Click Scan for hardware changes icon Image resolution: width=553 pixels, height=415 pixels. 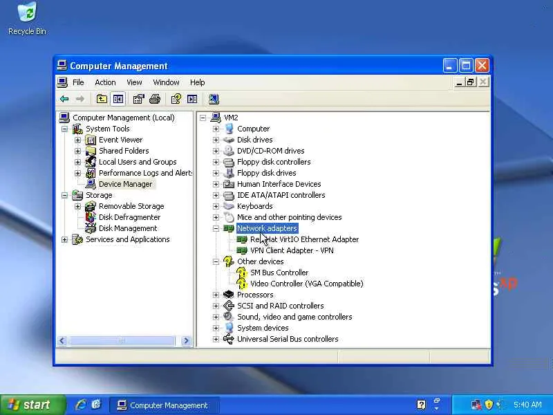pyautogui.click(x=214, y=99)
